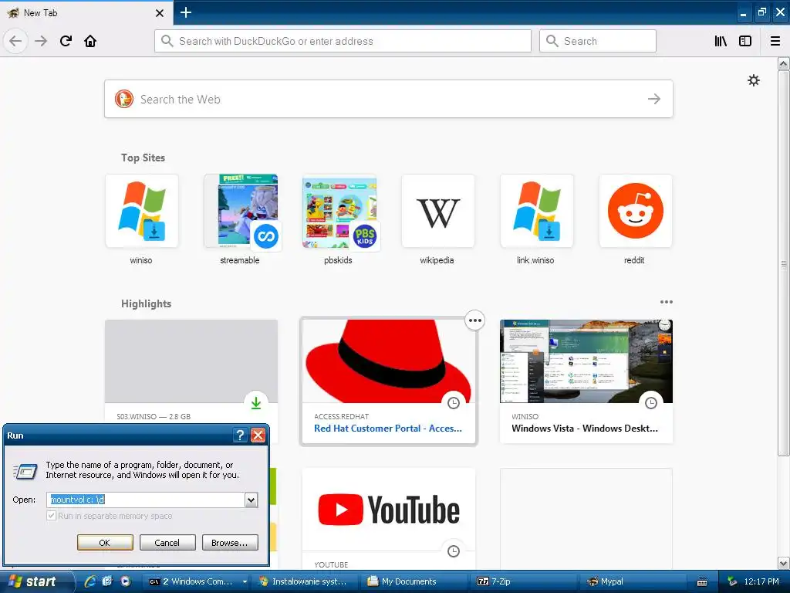Click page scrollbar down arrow
The height and width of the screenshot is (593, 790).
[x=784, y=563]
